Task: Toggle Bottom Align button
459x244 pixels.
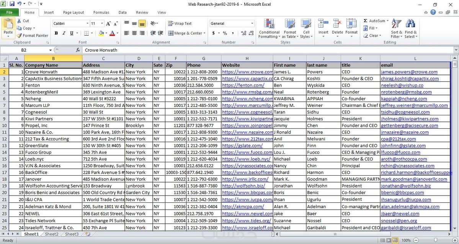Action: (x=142, y=23)
